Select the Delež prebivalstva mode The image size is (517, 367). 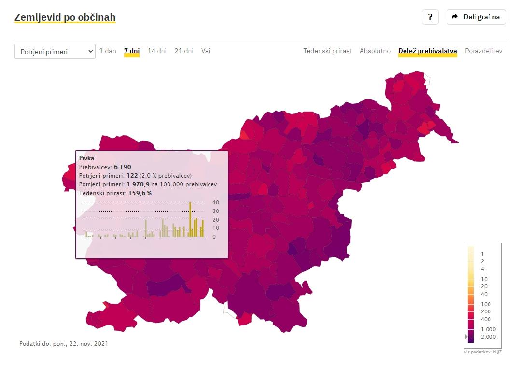coord(427,51)
